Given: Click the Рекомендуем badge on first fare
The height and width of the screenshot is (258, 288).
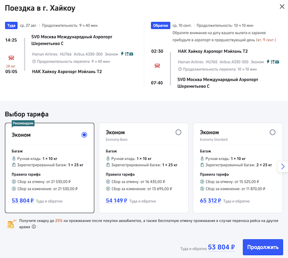Looking at the screenshot, I should point(24,123).
